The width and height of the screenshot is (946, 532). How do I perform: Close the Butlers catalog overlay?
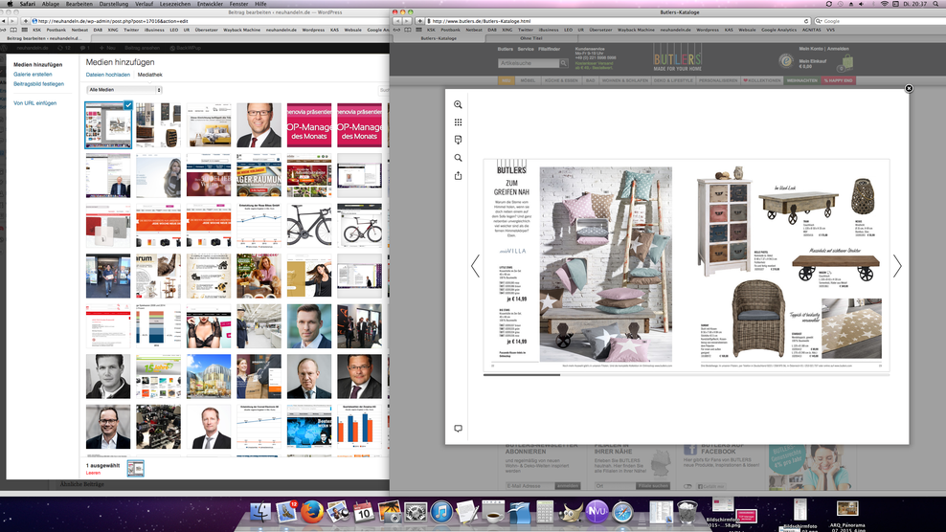909,89
